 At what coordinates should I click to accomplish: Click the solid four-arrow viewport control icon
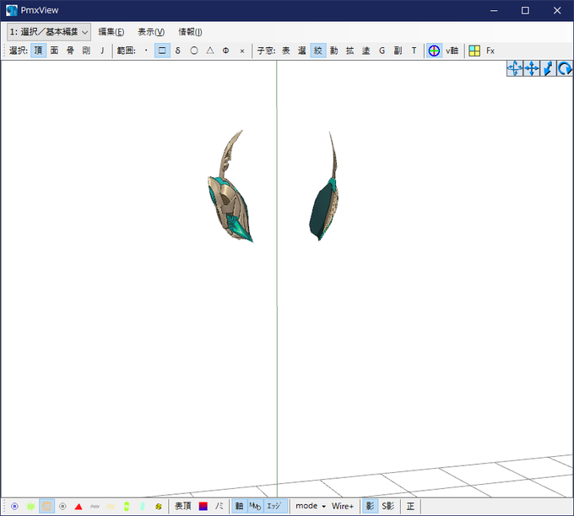(x=532, y=68)
